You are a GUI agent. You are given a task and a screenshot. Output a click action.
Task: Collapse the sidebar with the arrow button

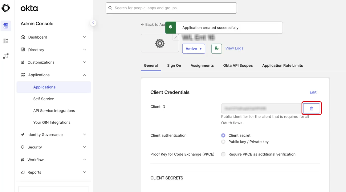point(93,23)
